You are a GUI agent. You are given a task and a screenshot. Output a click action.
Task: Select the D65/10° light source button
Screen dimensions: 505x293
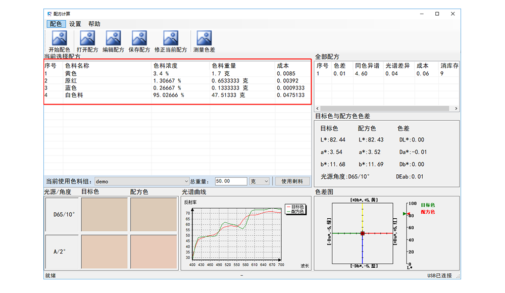62,214
